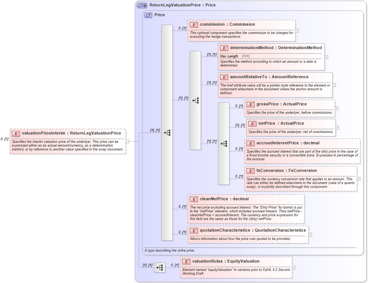Click the E icon beside determinationMethod
This screenshot has height=283, width=368.
point(224,48)
